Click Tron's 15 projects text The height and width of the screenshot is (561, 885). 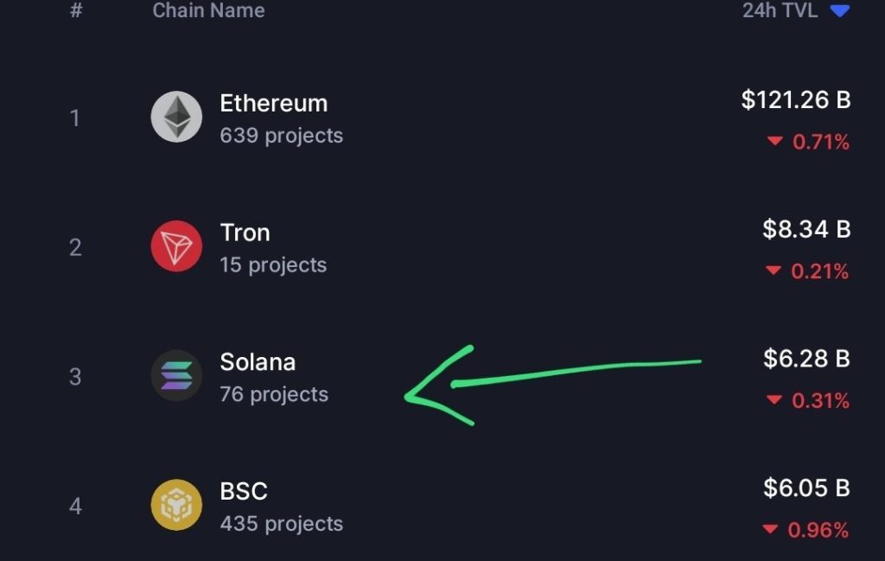click(273, 265)
